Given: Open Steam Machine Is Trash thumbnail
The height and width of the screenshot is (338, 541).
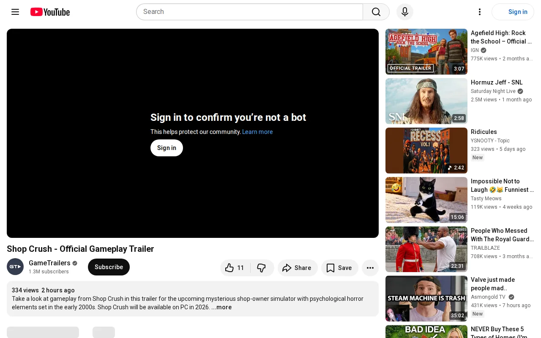Looking at the screenshot, I should pos(426,299).
